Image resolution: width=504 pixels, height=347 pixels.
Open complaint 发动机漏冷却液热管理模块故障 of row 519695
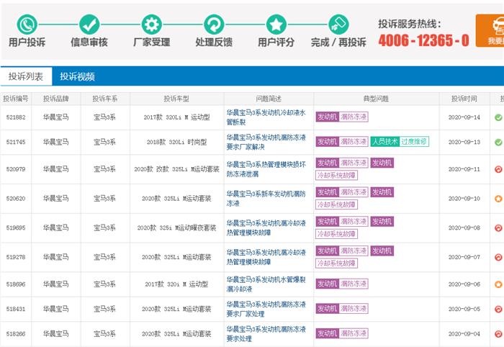click(266, 227)
